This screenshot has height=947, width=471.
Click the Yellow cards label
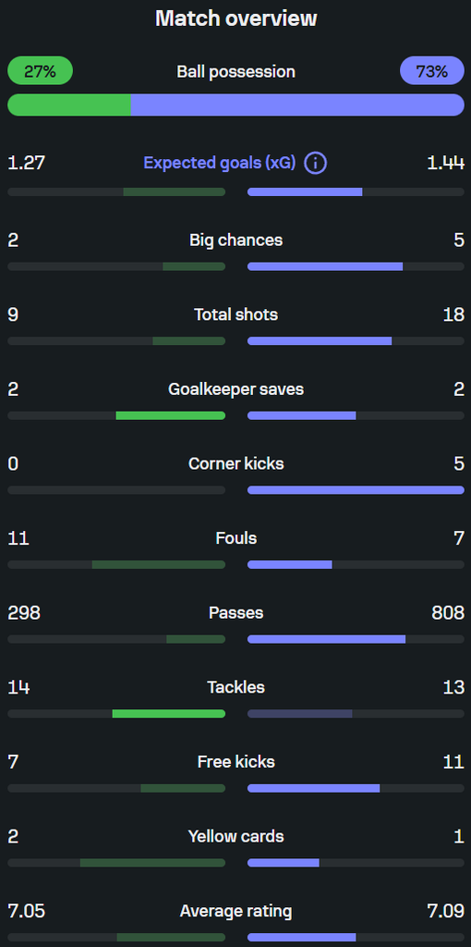[235, 836]
